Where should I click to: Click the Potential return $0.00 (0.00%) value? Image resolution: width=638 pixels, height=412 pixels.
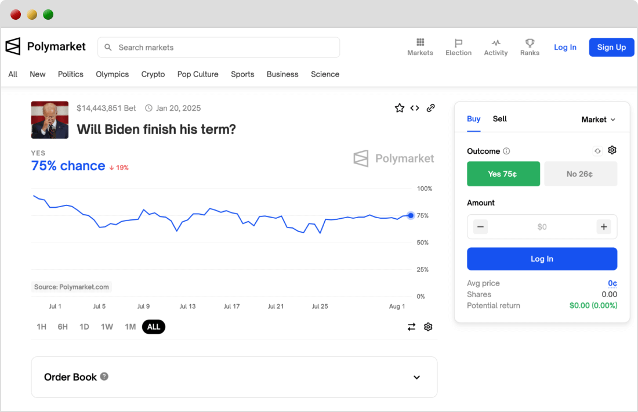click(x=593, y=305)
